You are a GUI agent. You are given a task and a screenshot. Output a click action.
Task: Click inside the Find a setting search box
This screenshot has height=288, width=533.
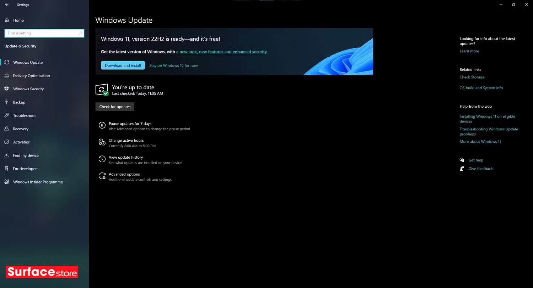point(44,33)
